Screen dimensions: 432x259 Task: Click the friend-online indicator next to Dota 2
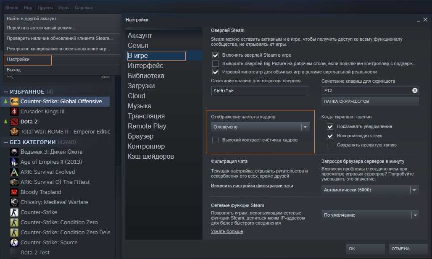[5, 121]
